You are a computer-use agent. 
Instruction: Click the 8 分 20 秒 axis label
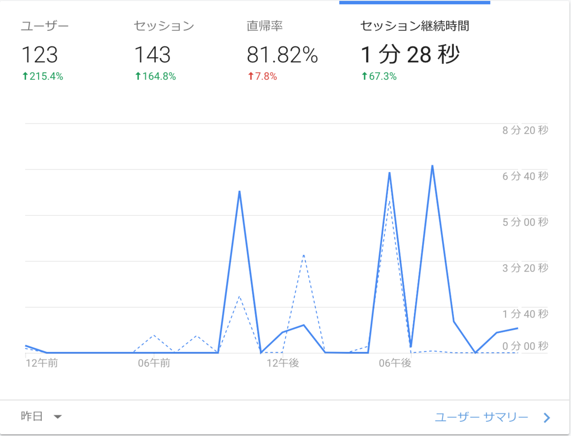pos(525,130)
